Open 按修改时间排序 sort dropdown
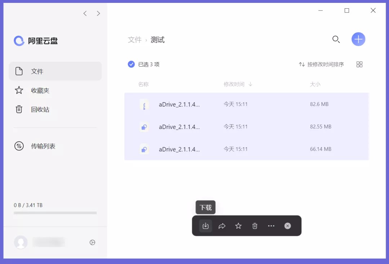Viewport: 389px width, 264px height. (321, 64)
